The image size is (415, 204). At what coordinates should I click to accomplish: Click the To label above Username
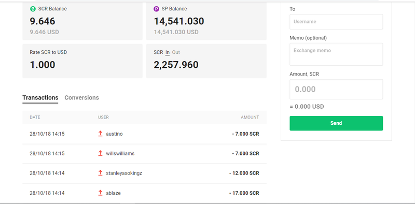click(293, 9)
